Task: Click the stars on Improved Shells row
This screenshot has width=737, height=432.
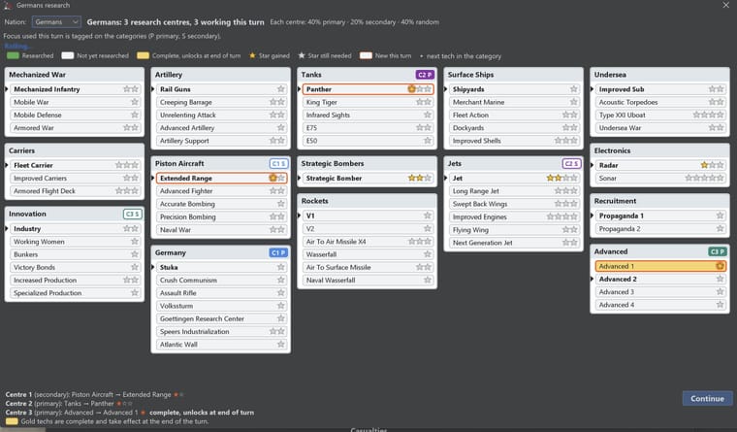Action: pyautogui.click(x=565, y=141)
